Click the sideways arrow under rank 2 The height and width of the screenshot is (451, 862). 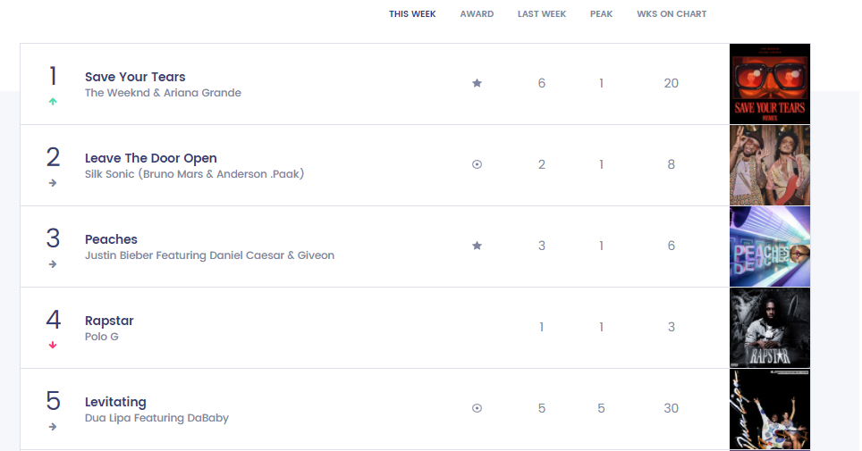53,183
